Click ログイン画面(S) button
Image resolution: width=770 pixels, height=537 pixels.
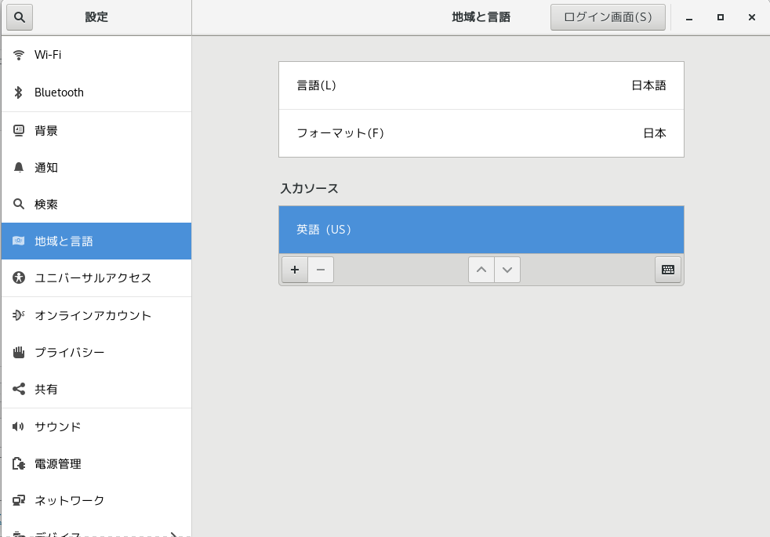[x=608, y=17]
